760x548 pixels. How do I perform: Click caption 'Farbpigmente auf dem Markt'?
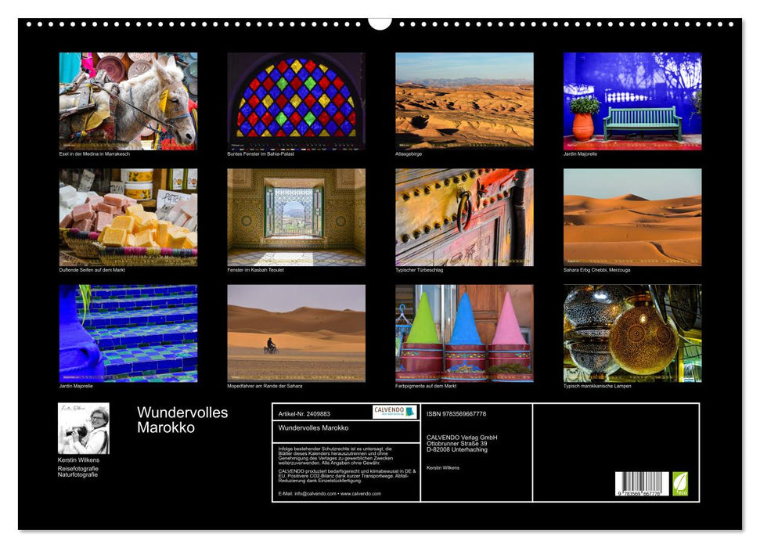click(x=426, y=386)
